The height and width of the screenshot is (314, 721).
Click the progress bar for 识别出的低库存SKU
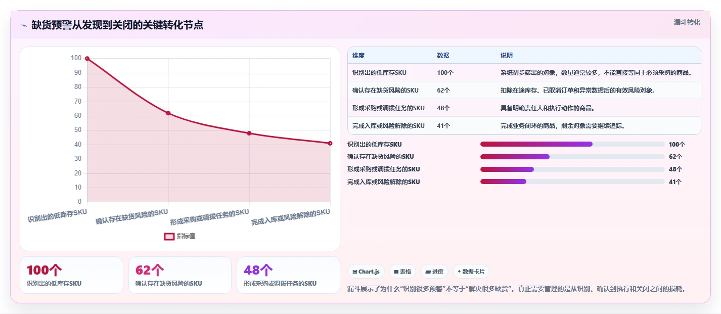point(572,144)
